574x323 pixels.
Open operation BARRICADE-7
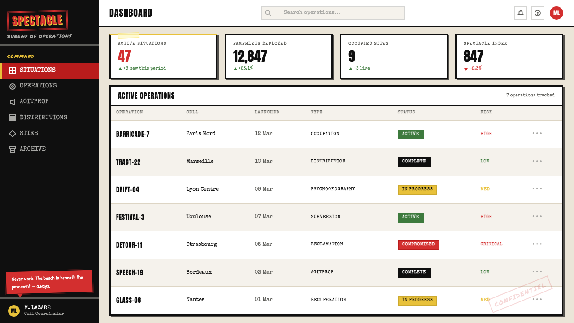click(x=133, y=134)
